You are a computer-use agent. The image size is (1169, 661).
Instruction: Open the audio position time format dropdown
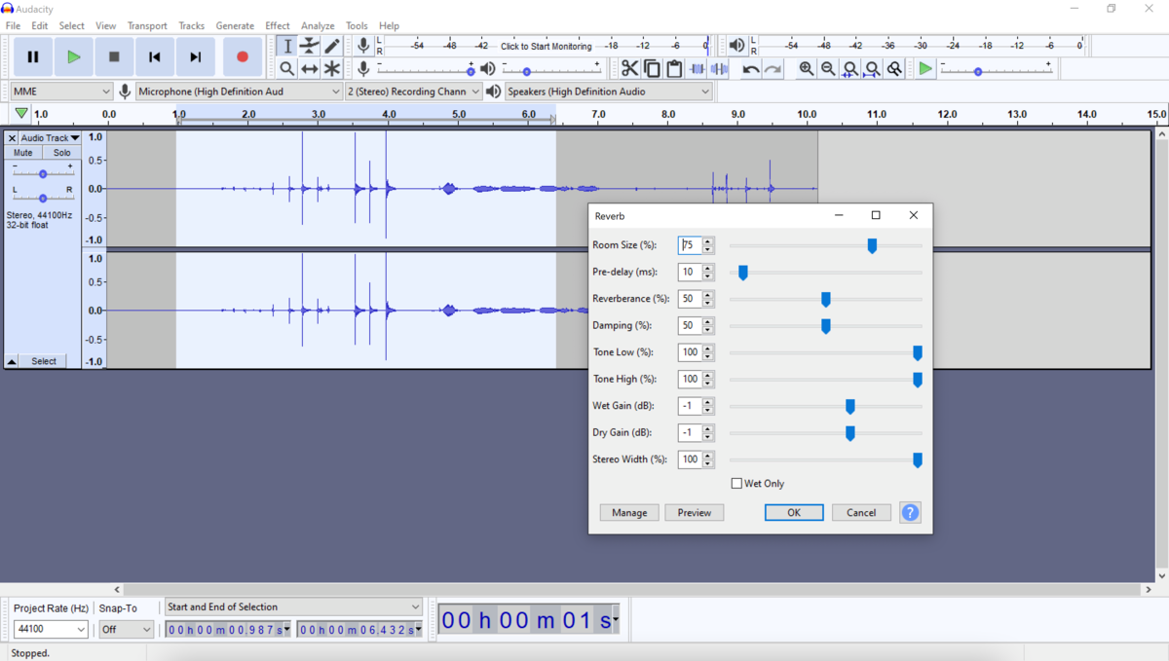[x=616, y=621]
